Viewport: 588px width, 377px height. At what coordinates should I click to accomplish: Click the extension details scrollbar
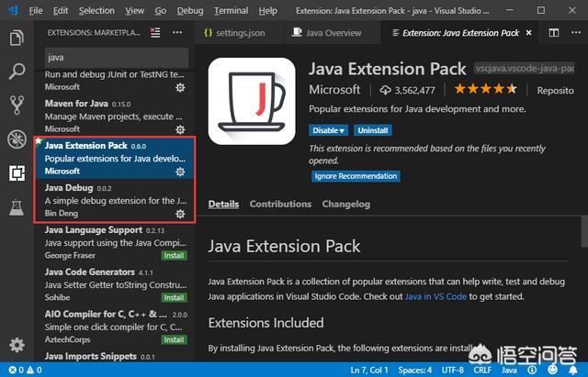click(x=584, y=231)
